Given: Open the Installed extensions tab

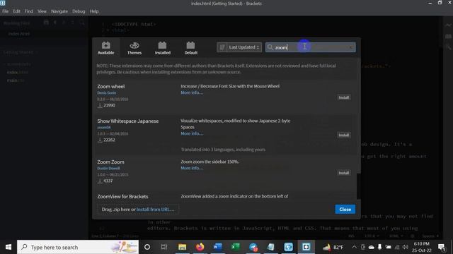Looking at the screenshot, I should (162, 48).
